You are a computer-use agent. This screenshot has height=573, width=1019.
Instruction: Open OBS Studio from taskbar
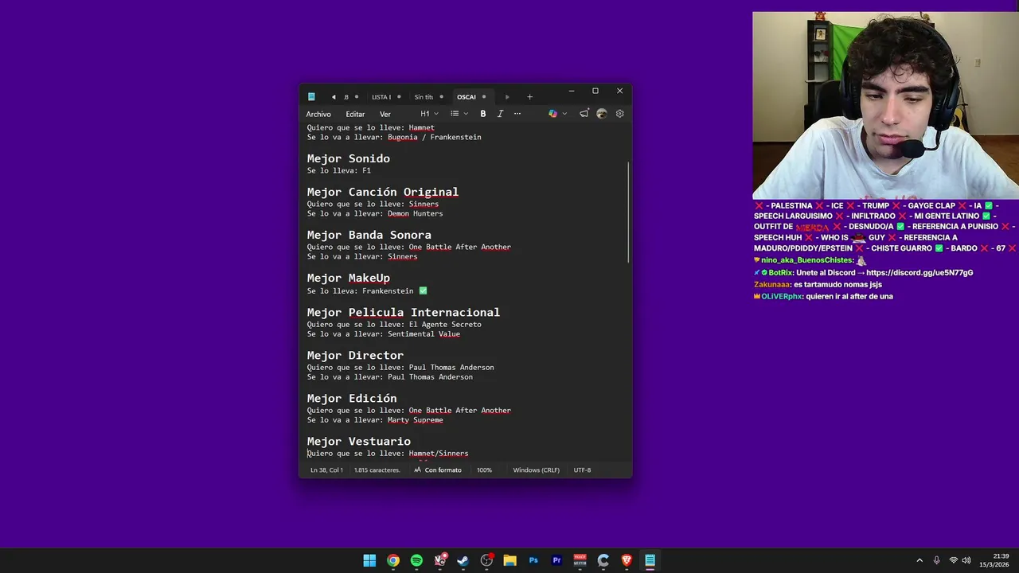click(x=486, y=560)
